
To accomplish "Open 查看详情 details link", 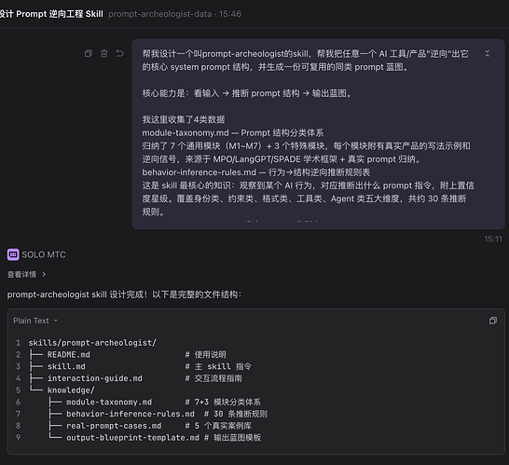I will point(21,275).
